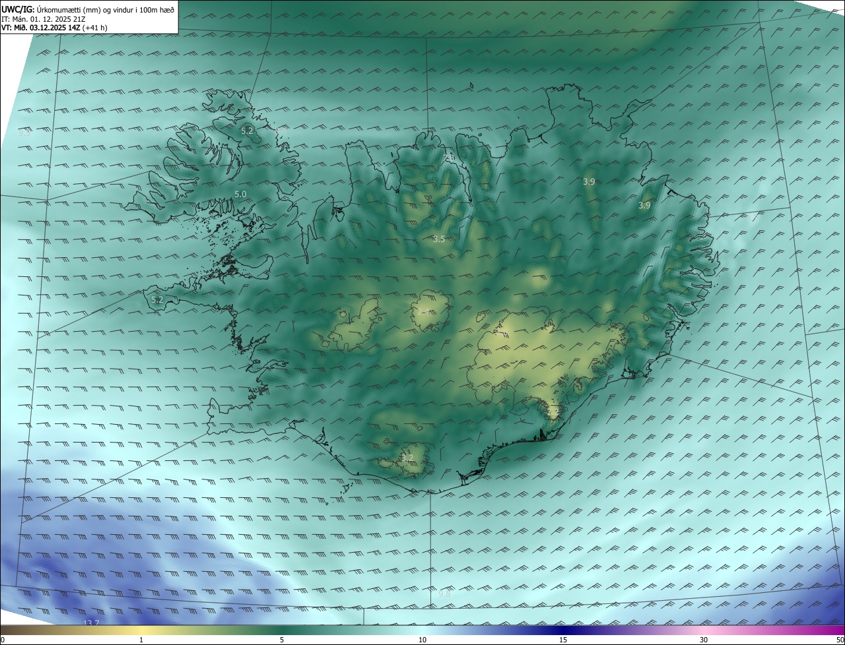
Task: Click the 30 tick label on the color scale
Action: (704, 640)
